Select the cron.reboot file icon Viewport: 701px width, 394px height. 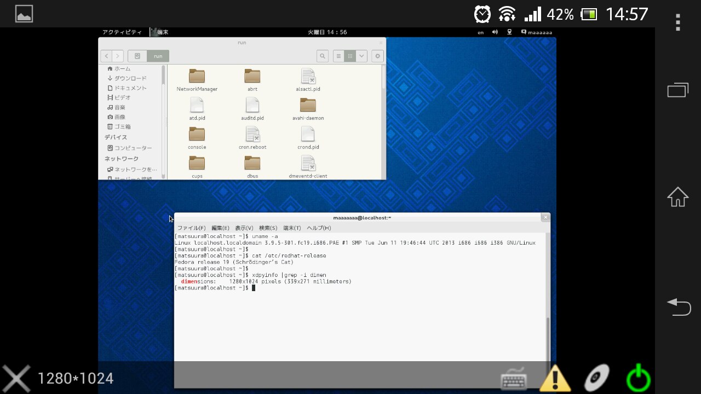pos(252,135)
